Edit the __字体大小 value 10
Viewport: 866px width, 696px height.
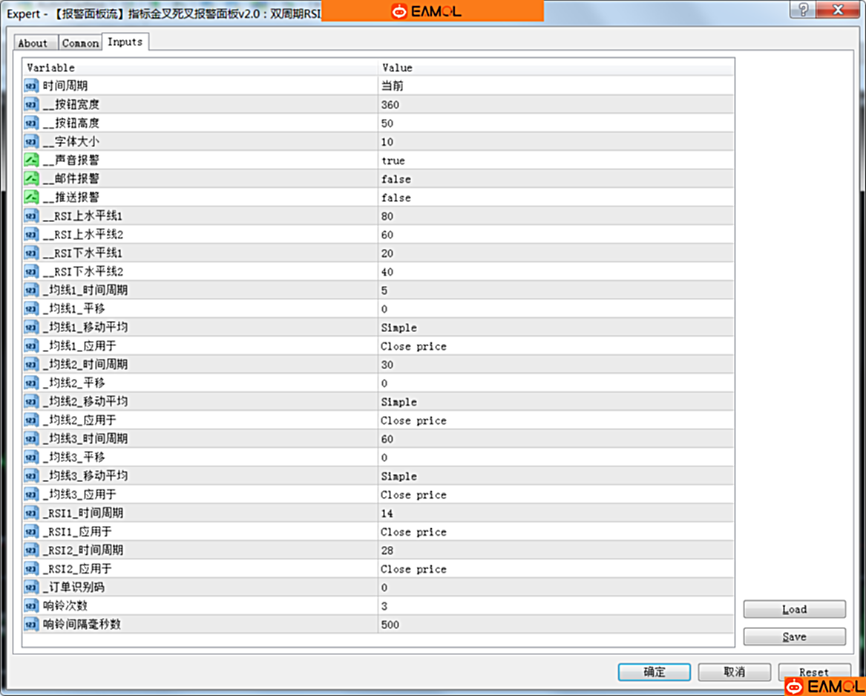click(x=556, y=142)
